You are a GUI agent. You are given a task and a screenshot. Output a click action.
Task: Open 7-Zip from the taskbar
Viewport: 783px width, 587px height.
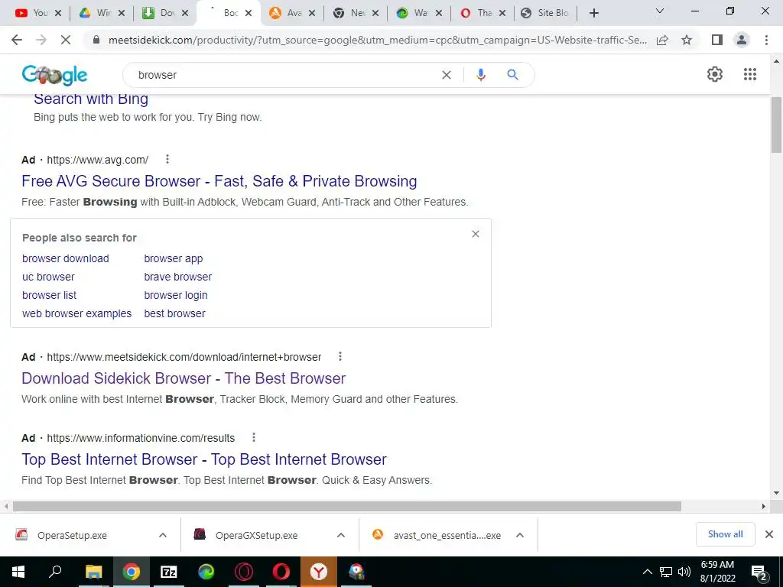pos(169,572)
